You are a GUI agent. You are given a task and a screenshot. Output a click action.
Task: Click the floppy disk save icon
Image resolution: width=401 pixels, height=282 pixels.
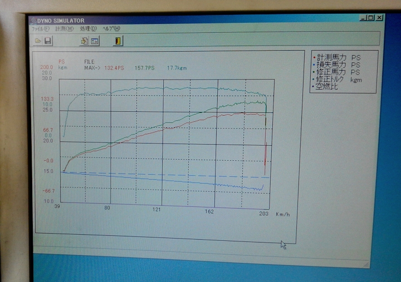48,41
